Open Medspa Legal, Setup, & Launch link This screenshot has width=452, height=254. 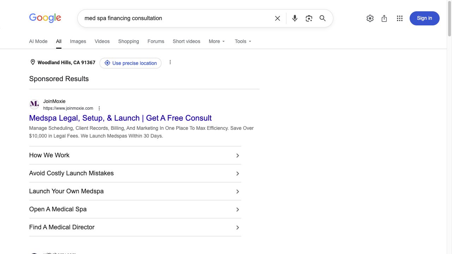(120, 118)
